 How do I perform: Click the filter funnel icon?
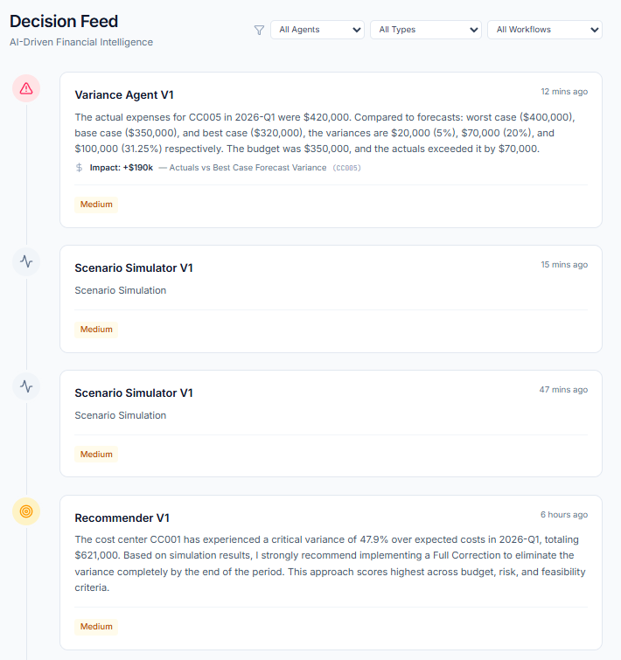pos(259,30)
